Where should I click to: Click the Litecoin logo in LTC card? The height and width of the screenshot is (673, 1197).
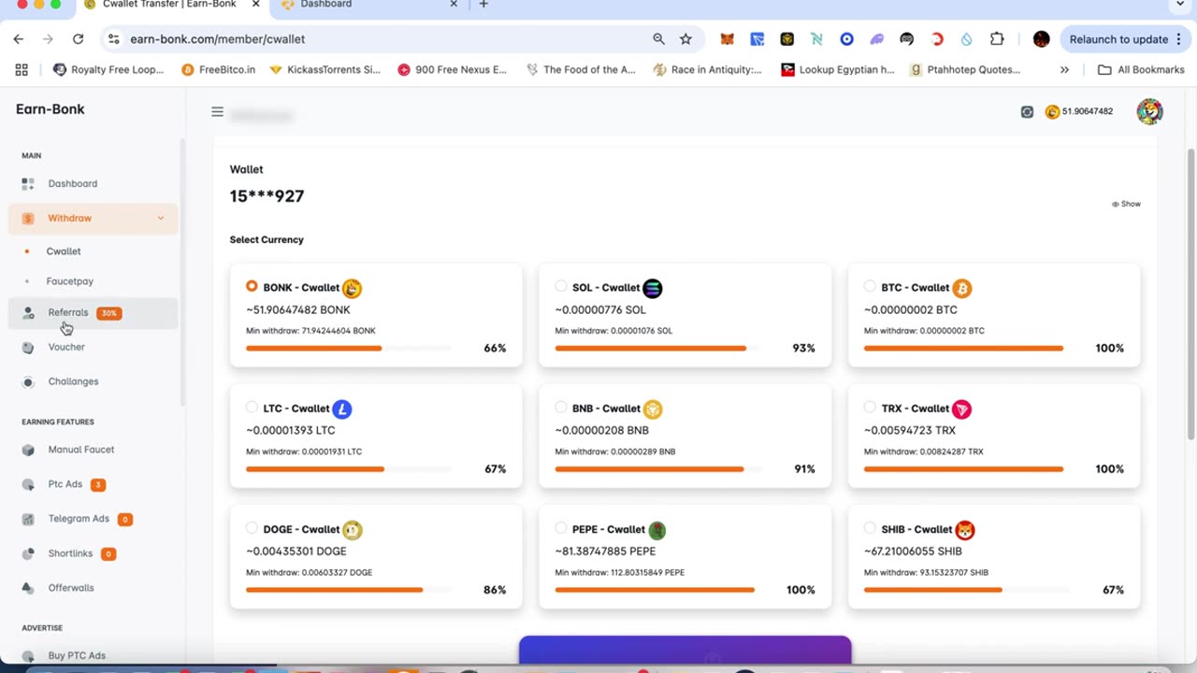[x=342, y=408]
